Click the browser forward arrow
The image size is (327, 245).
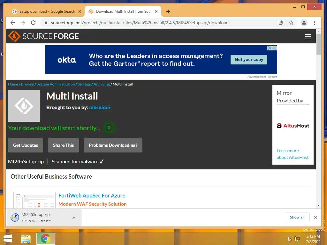[x=23, y=23]
